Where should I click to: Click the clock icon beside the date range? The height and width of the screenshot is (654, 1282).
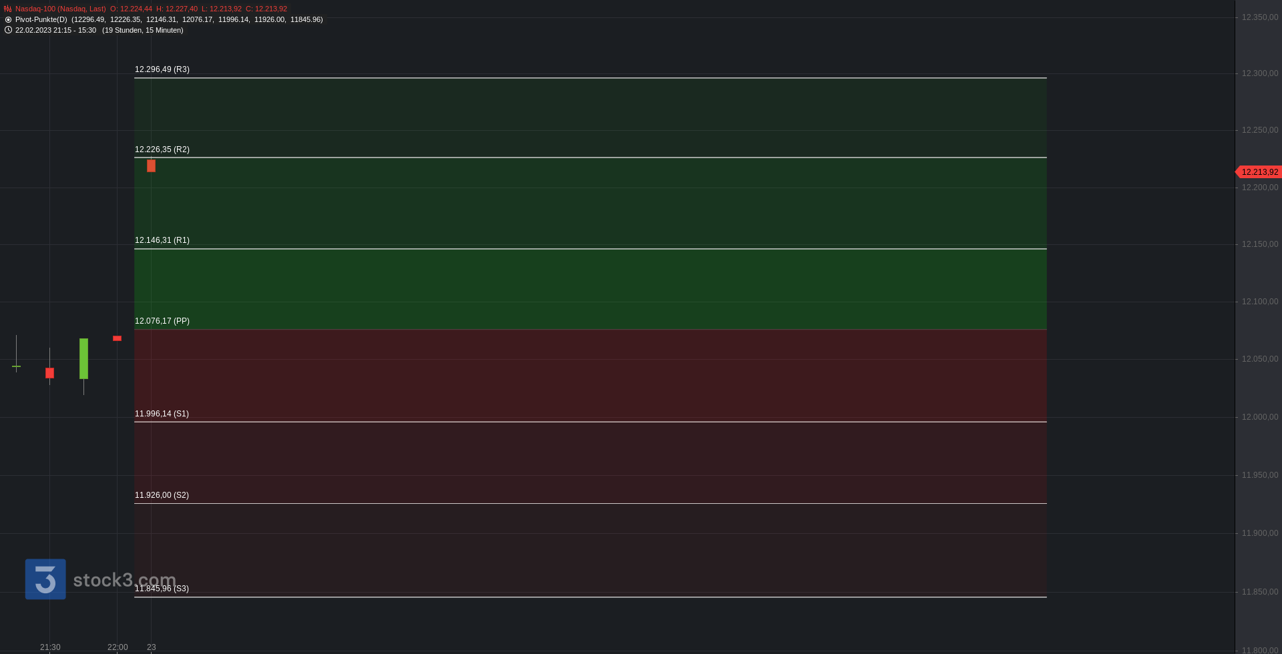click(8, 30)
